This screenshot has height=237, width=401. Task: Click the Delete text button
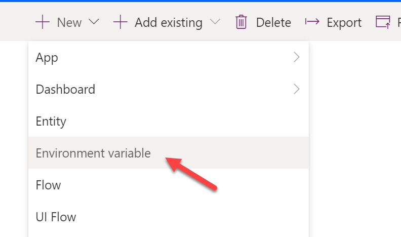(x=273, y=22)
